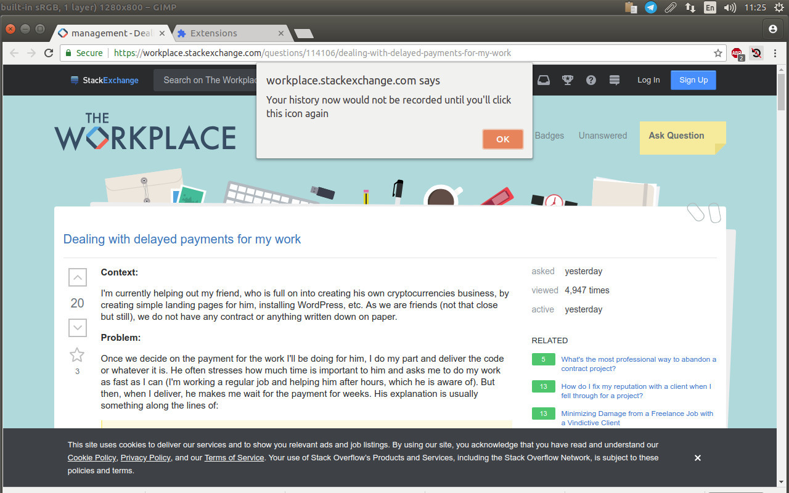Open the system volume indicator

(x=730, y=7)
